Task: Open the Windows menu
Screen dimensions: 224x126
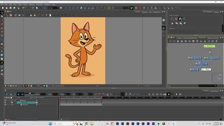Action: click(47, 5)
